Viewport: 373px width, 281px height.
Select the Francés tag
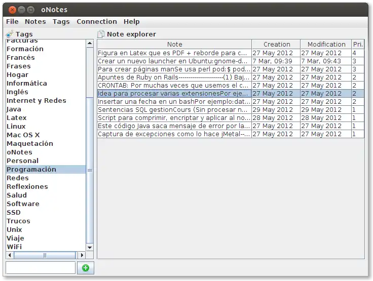(46, 57)
